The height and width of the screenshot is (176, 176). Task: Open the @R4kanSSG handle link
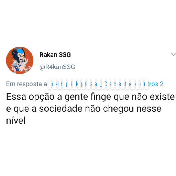click(x=57, y=67)
